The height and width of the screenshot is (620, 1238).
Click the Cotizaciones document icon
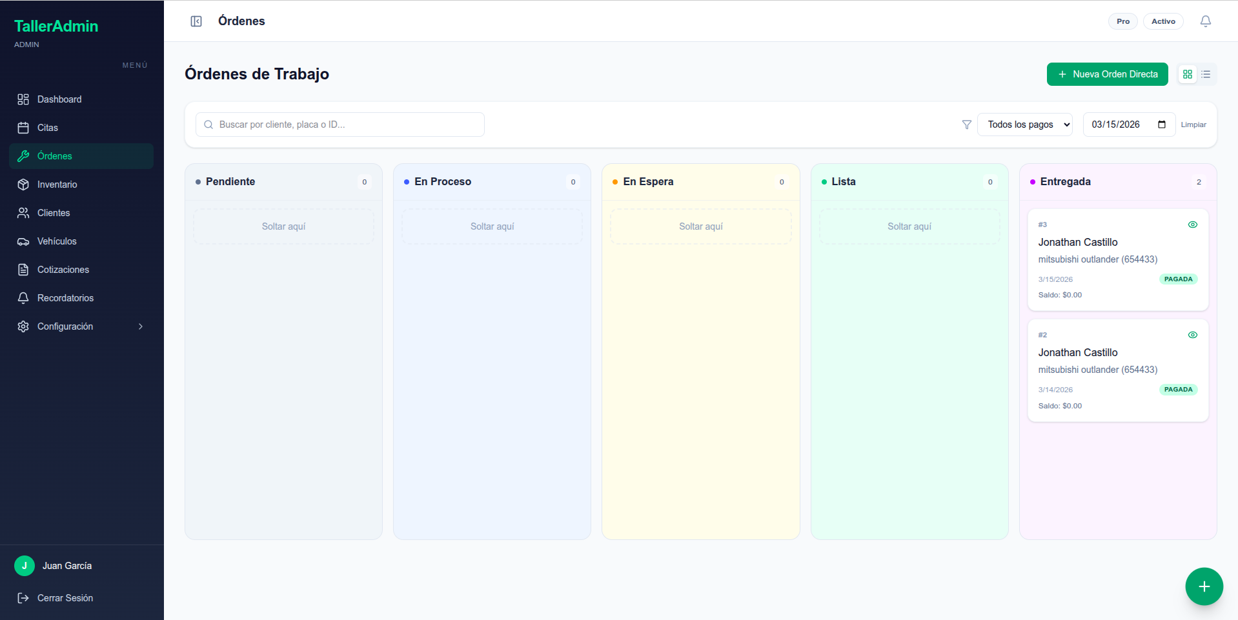tap(23, 270)
